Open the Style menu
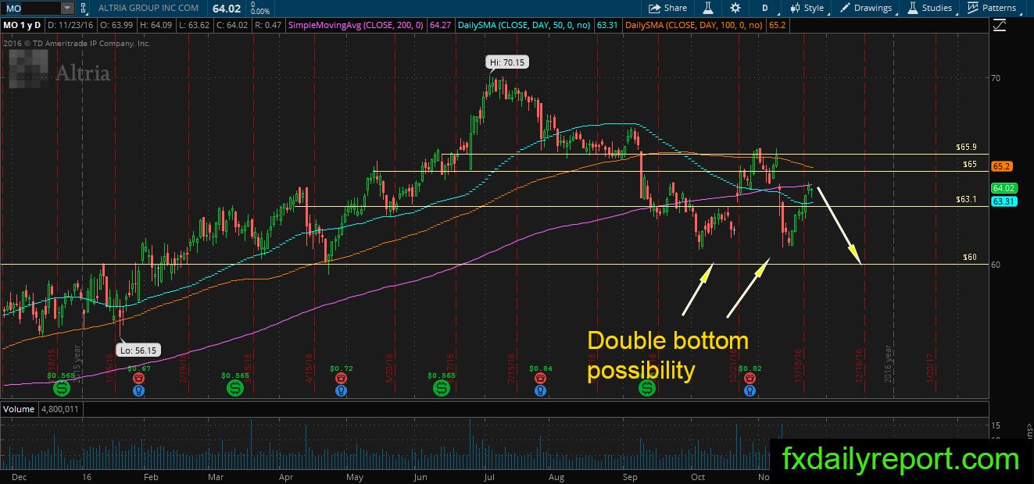 click(x=807, y=8)
